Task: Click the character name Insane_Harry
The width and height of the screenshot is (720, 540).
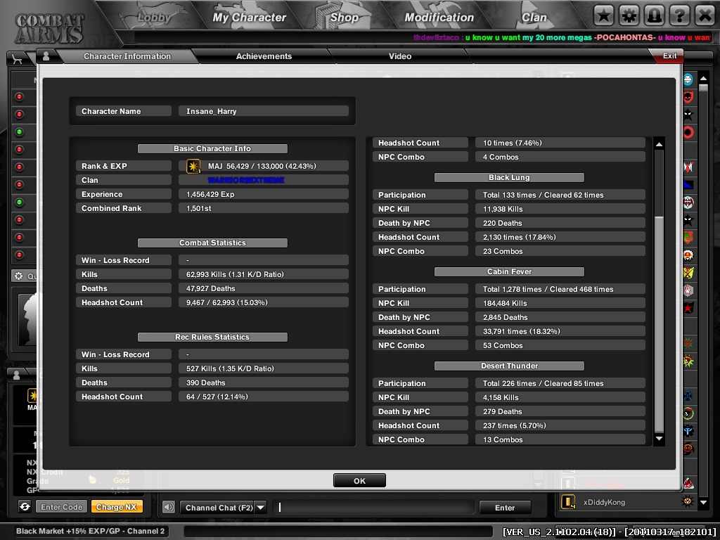Action: point(211,111)
